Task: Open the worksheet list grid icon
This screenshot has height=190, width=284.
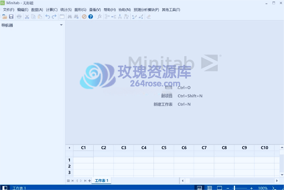Action: tap(68, 180)
